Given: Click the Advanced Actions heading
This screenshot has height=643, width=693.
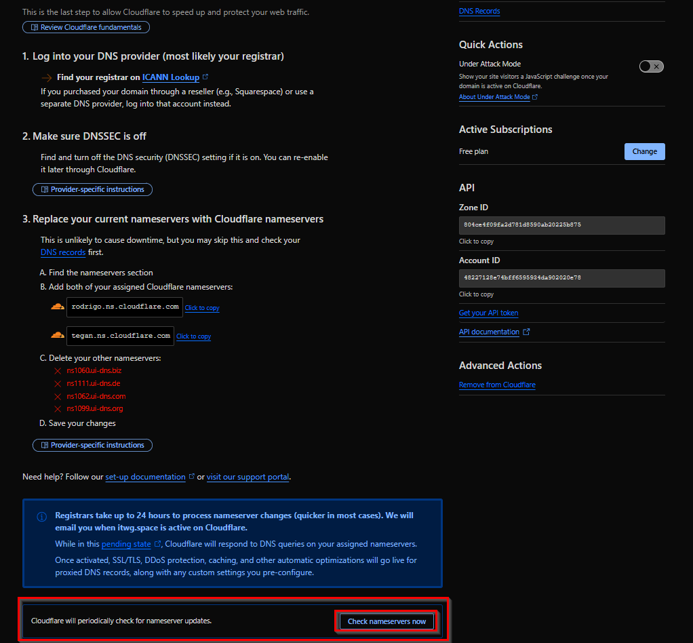Looking at the screenshot, I should [x=500, y=366].
